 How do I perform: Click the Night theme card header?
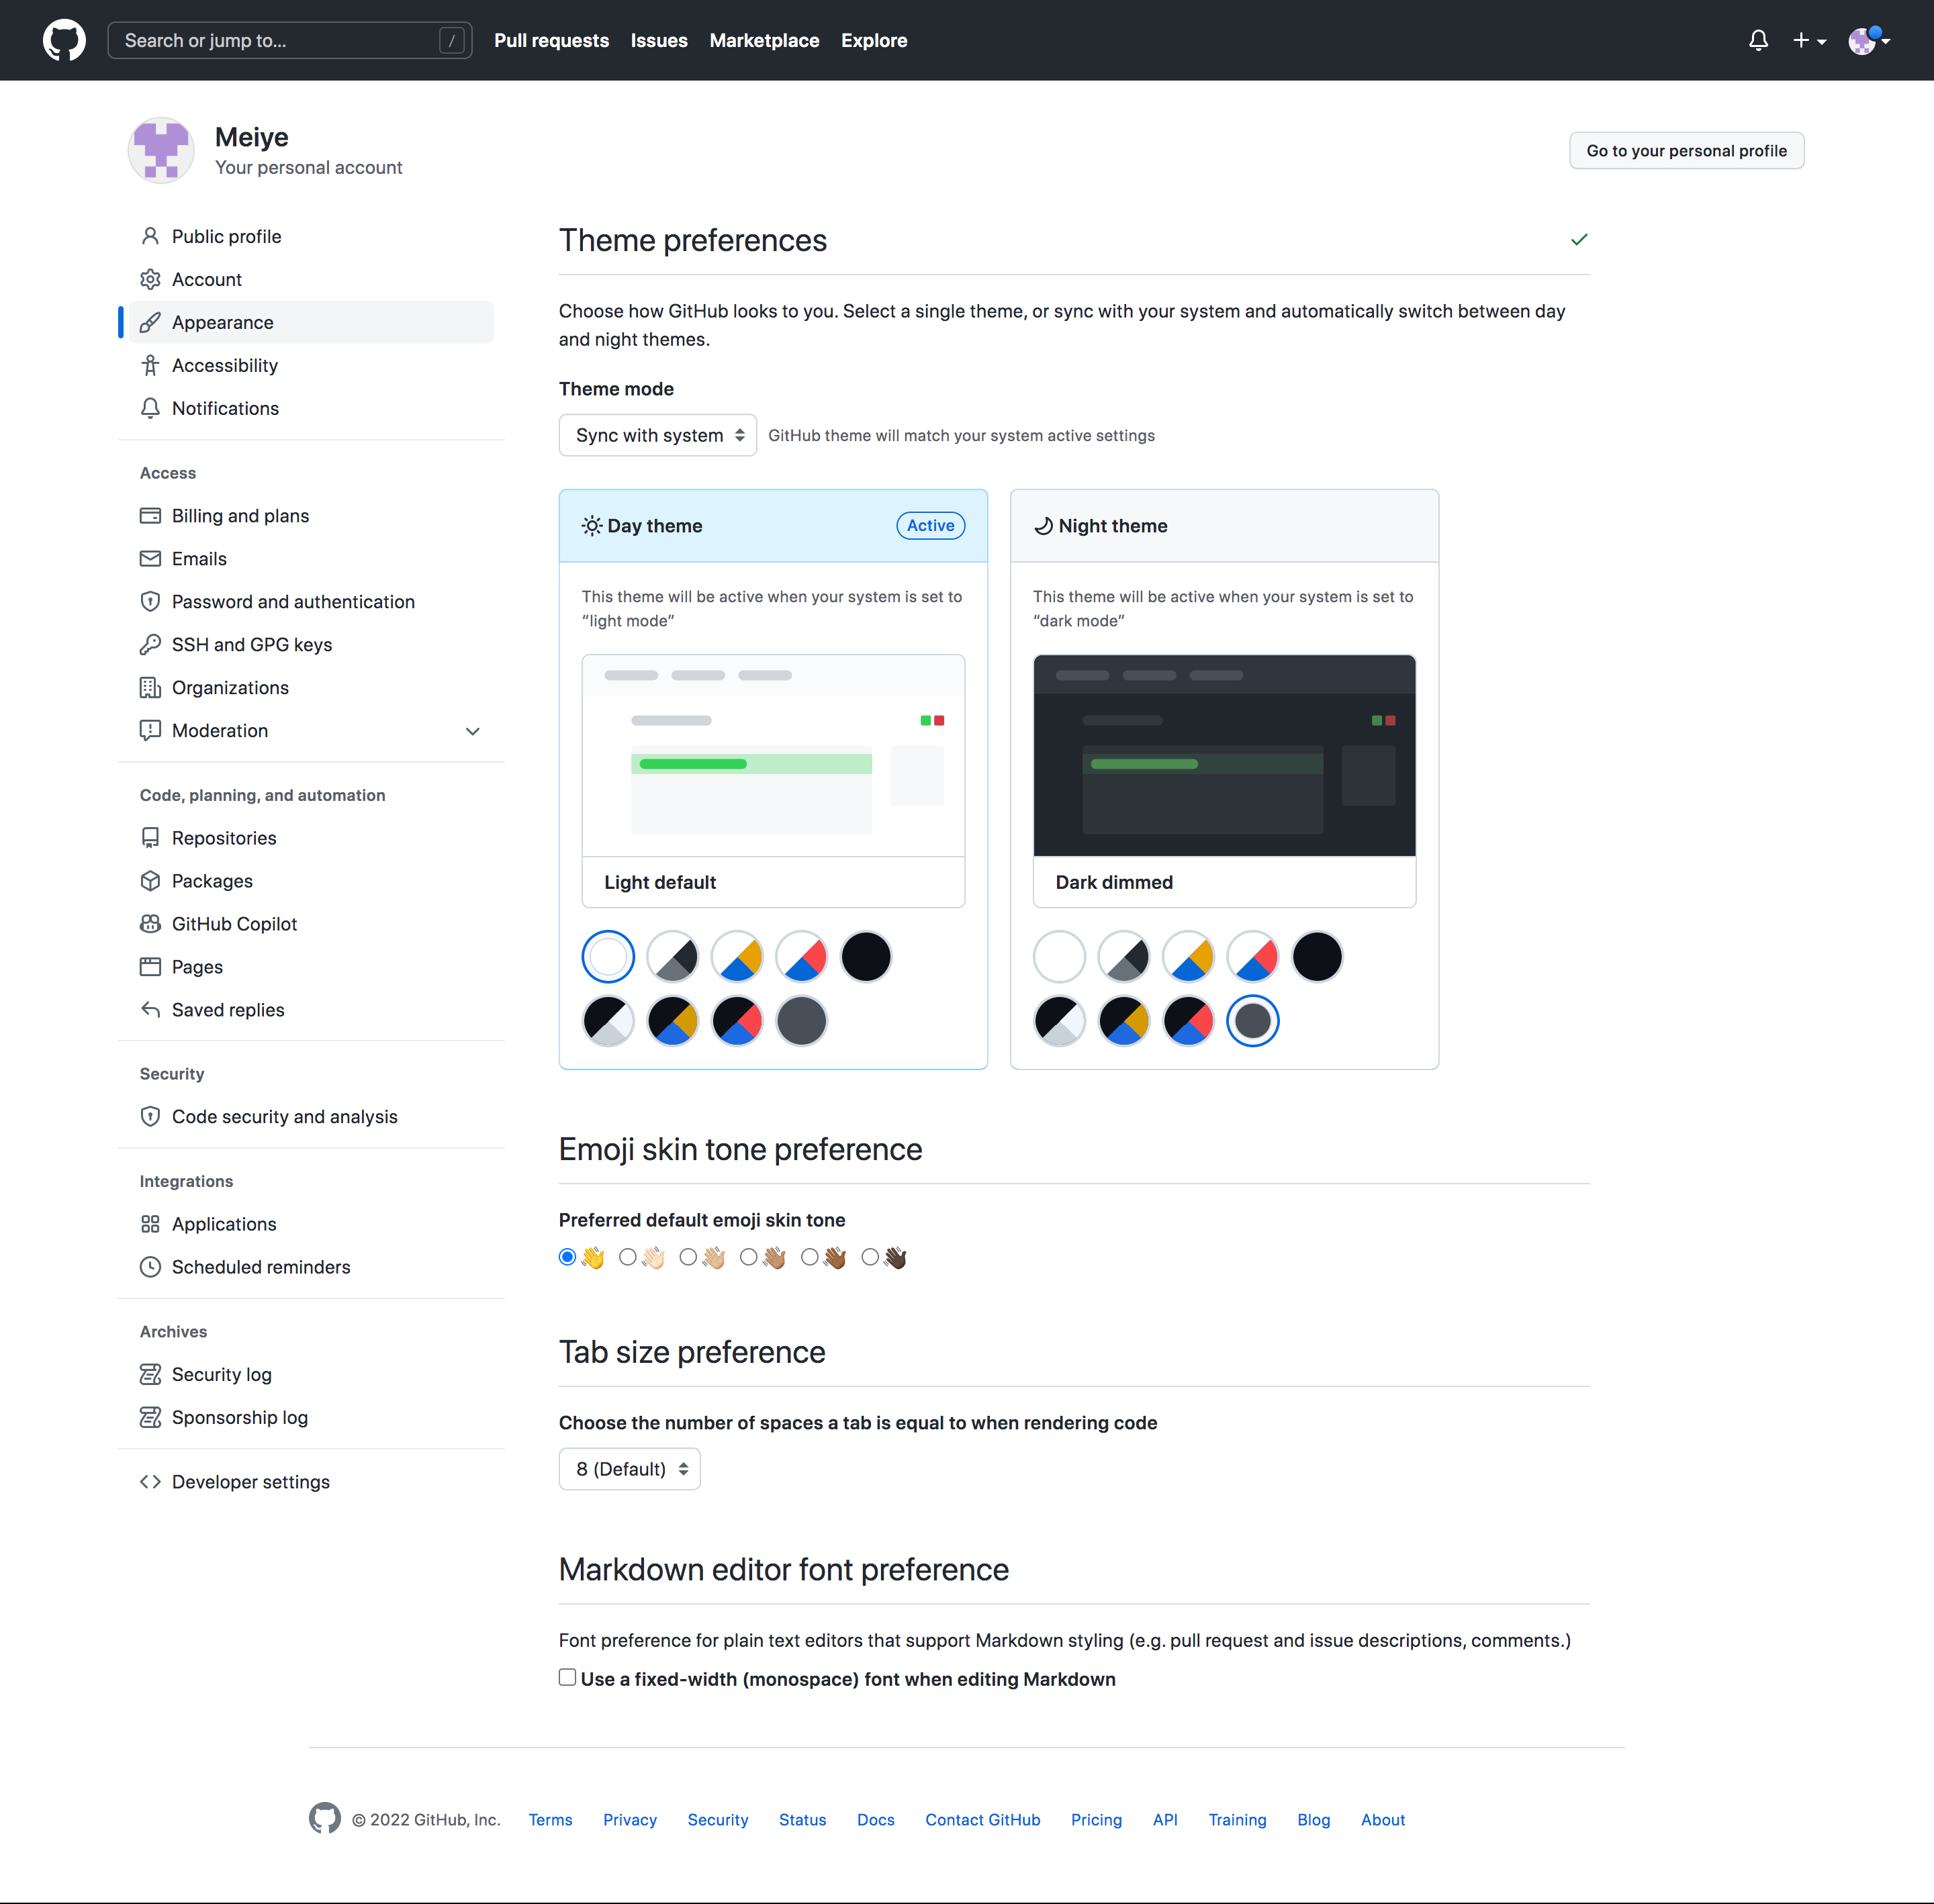1224,526
